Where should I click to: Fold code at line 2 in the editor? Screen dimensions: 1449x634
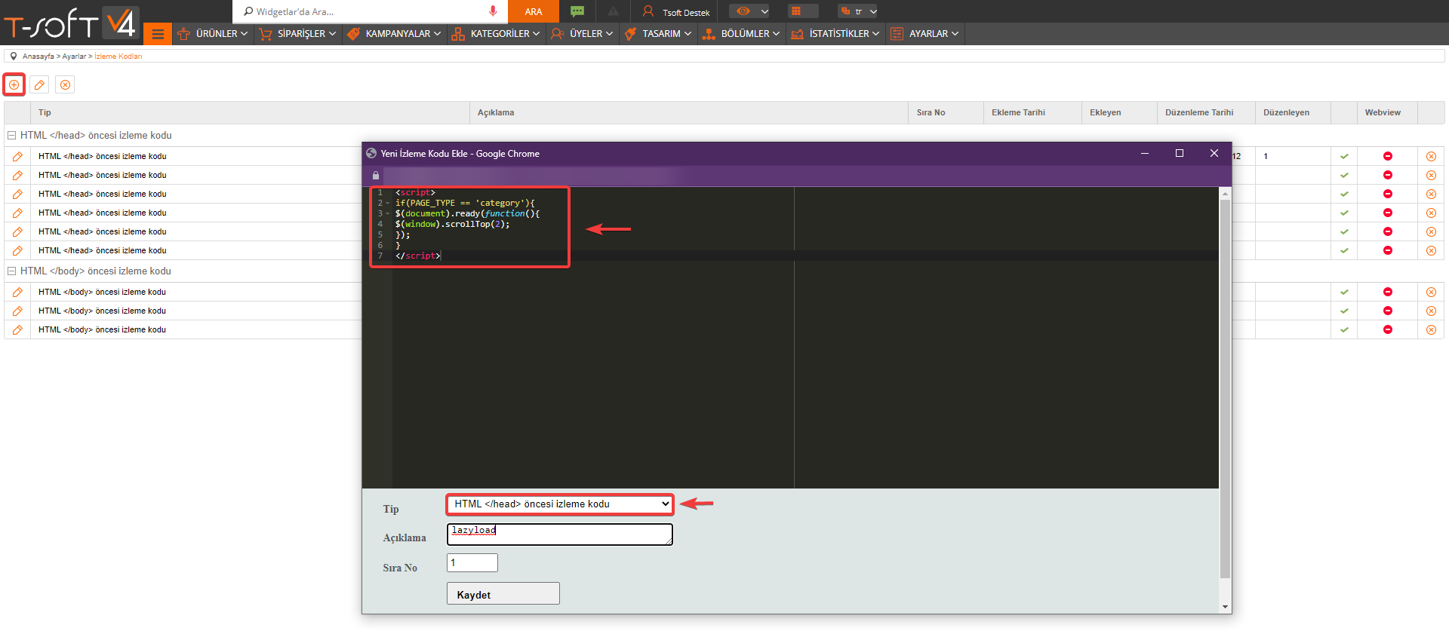(388, 203)
